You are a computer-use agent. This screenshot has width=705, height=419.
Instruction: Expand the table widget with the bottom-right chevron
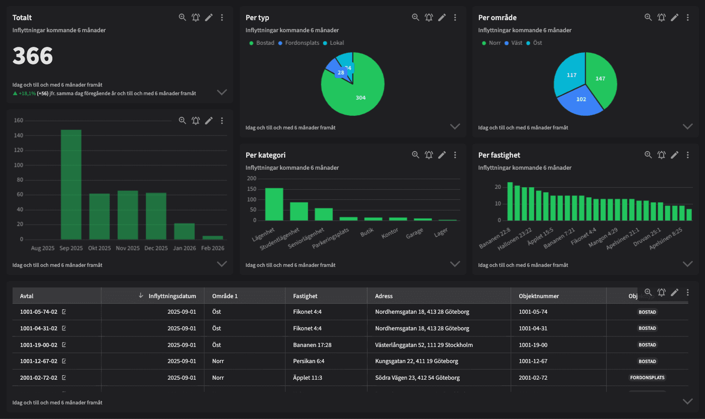(687, 401)
